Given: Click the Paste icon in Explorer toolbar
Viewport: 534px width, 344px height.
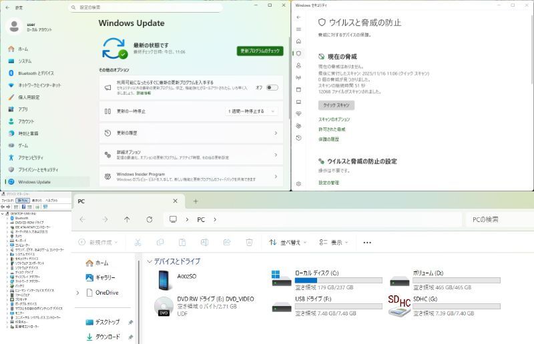Looking at the screenshot, I should [x=182, y=242].
